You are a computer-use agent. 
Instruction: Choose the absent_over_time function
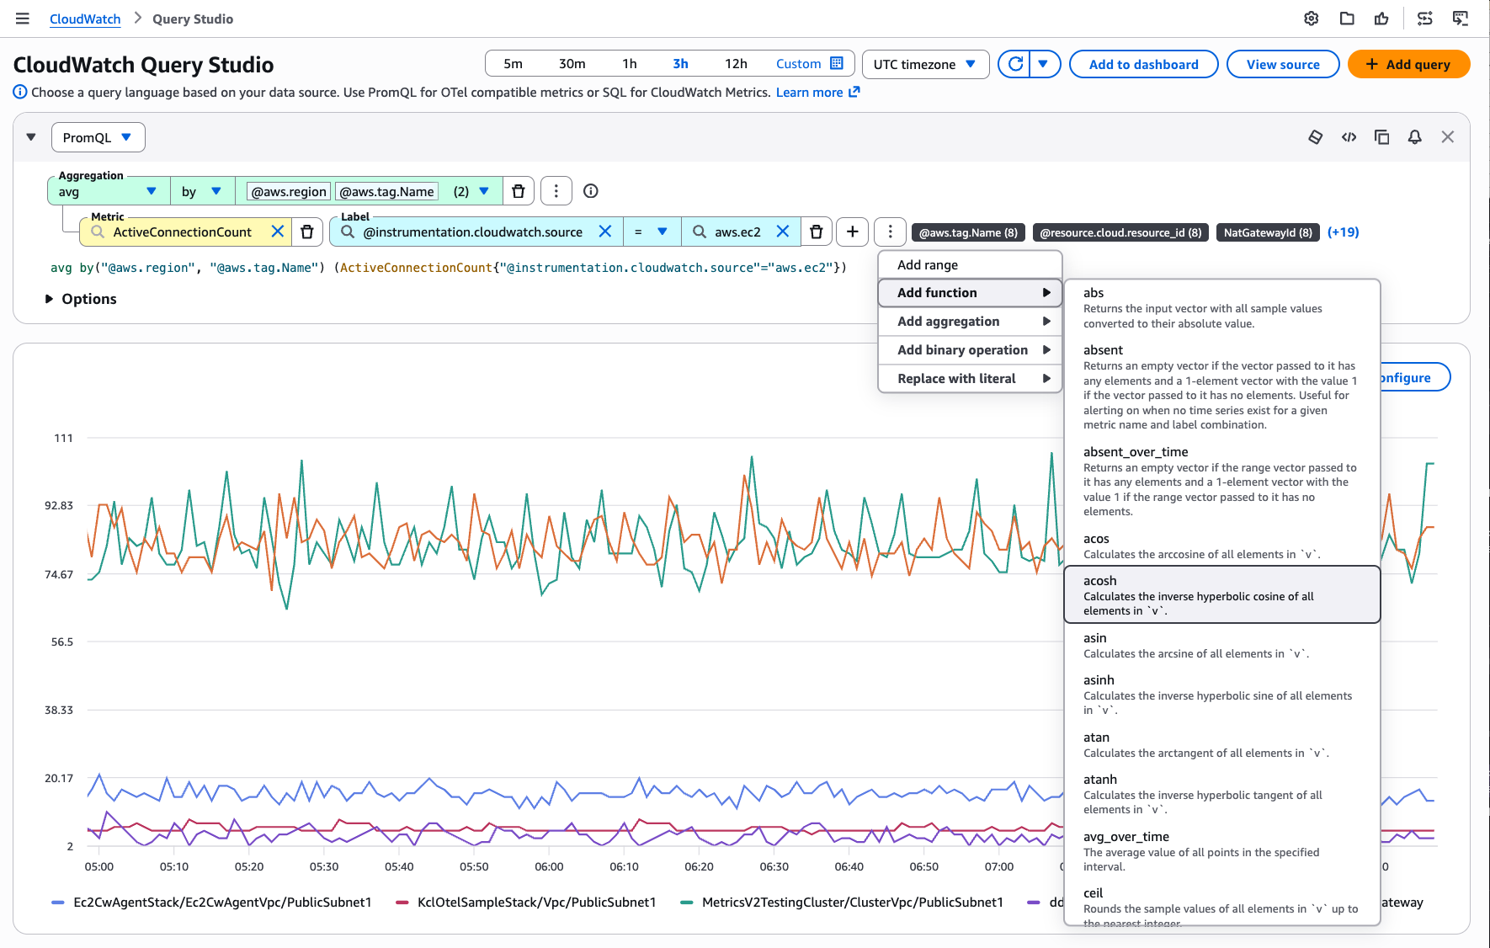pyautogui.click(x=1221, y=482)
